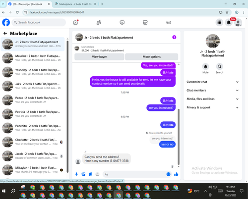Switch to Marketplace 2 beds browser tab
Image resolution: width=248 pixels, height=199 pixels.
[x=75, y=4]
